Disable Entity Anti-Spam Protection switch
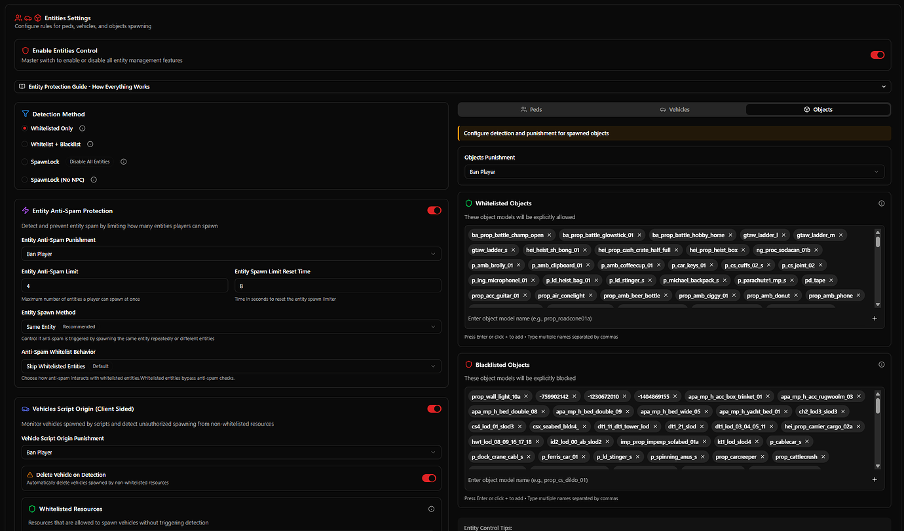 (x=434, y=211)
